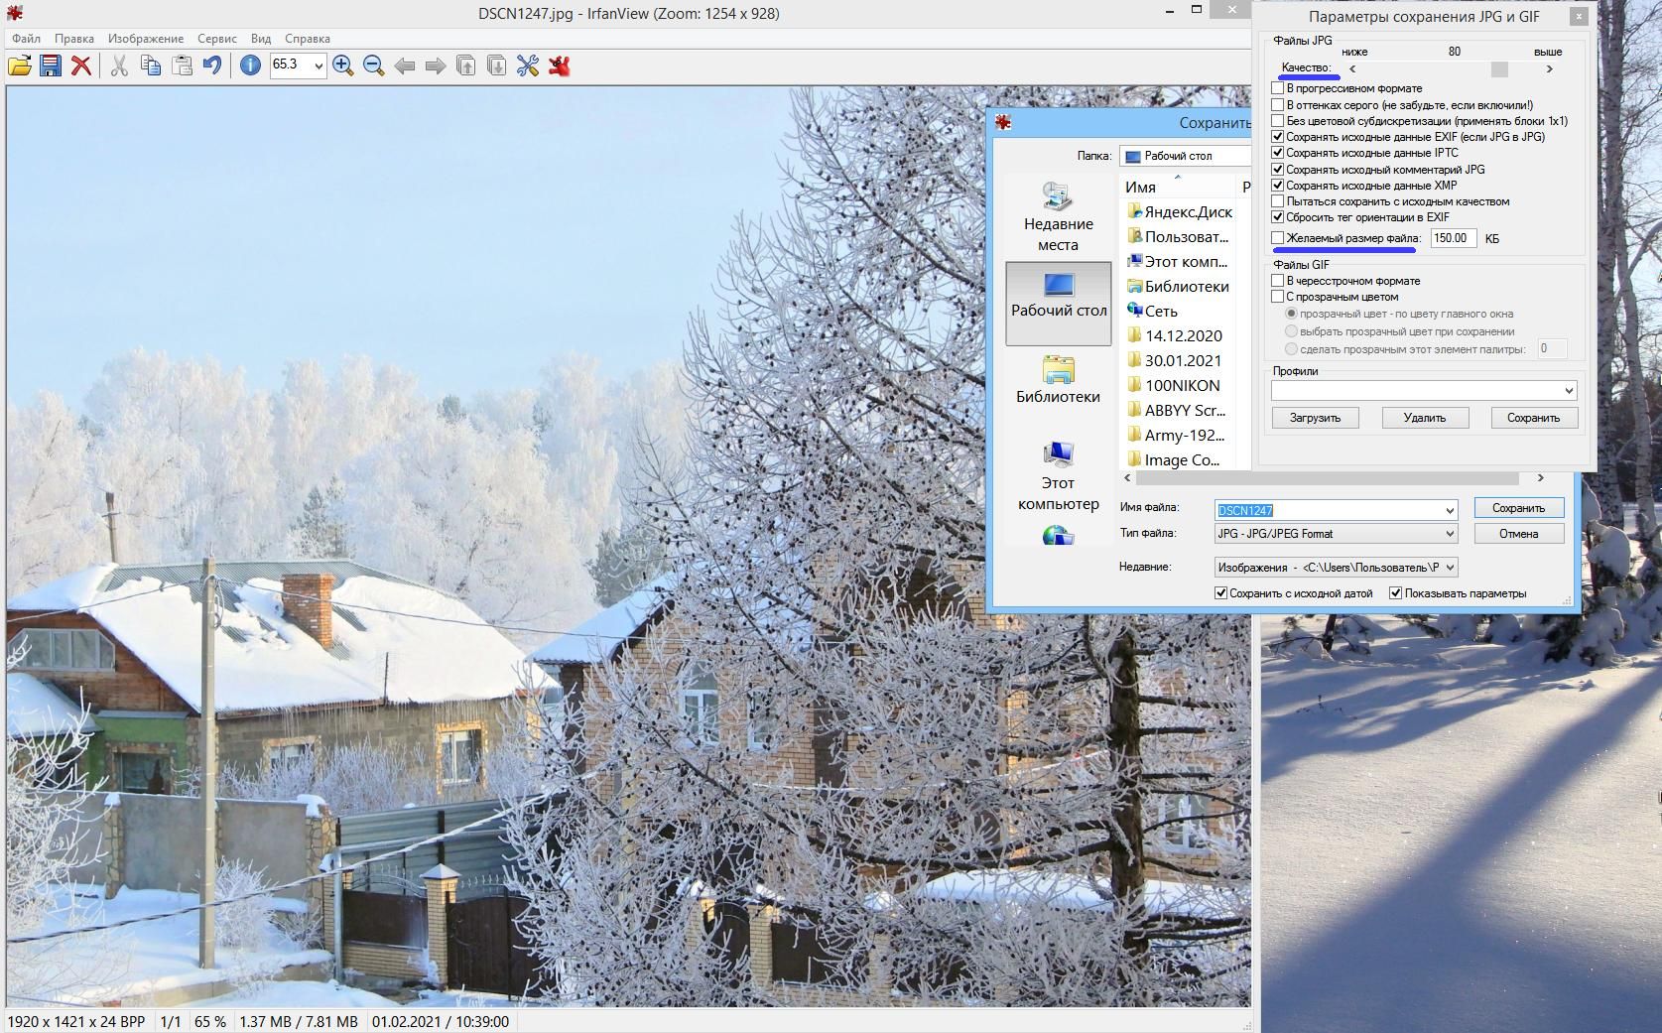Click the Zoom in magnifier icon

click(x=343, y=65)
